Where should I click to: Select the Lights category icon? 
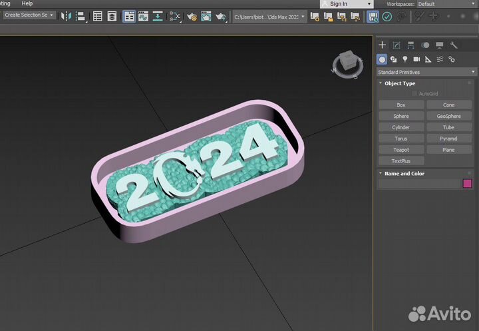pos(404,59)
